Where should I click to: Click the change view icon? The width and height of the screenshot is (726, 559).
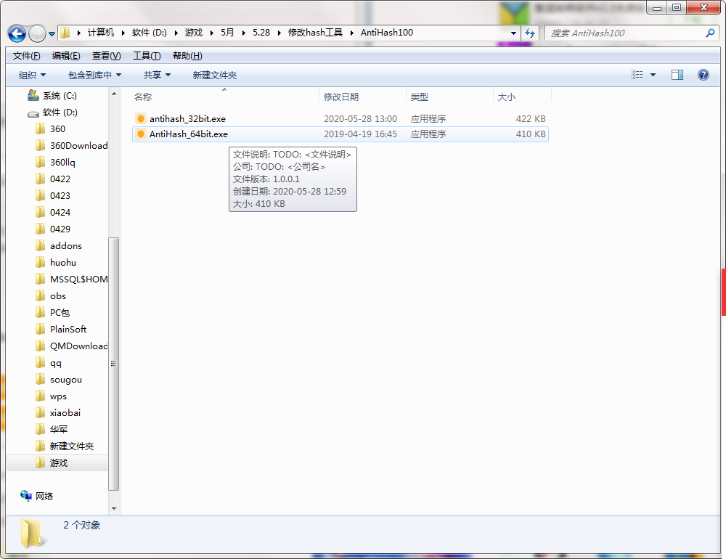coord(637,75)
